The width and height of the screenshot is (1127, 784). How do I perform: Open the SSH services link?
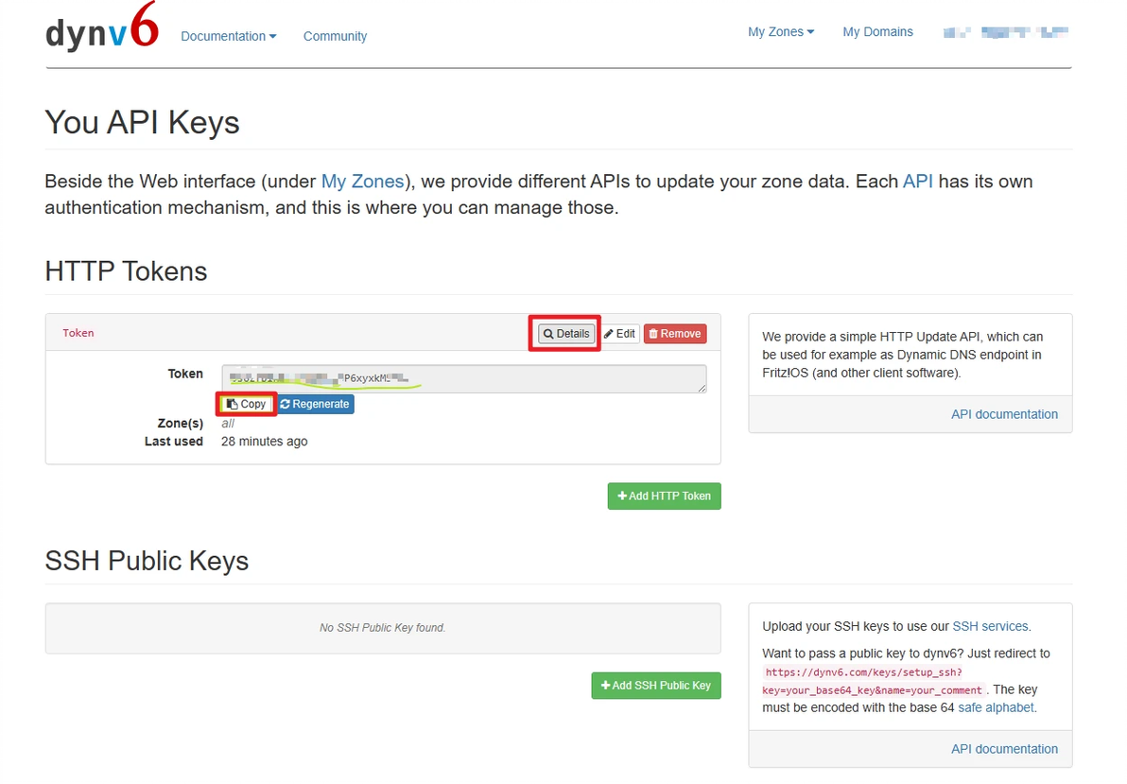coord(990,626)
